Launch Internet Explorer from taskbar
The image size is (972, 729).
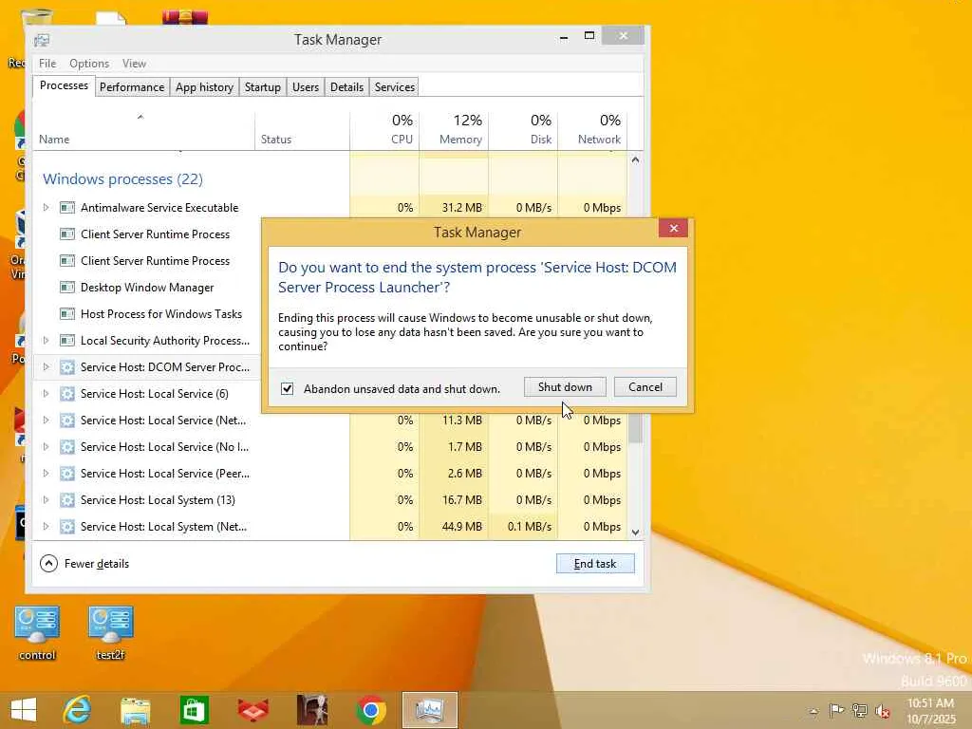(x=78, y=710)
